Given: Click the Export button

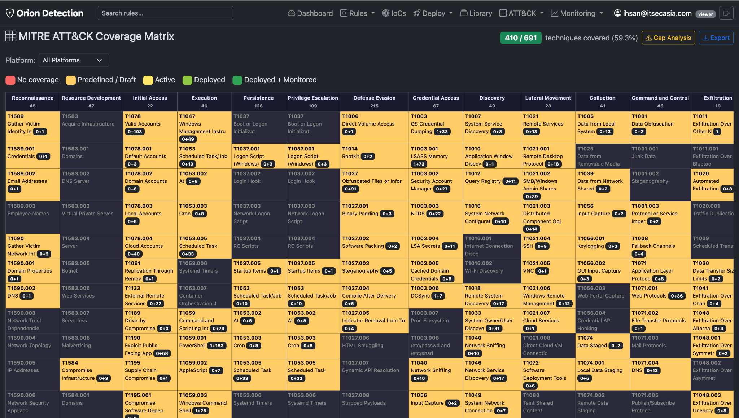Looking at the screenshot, I should coord(716,38).
